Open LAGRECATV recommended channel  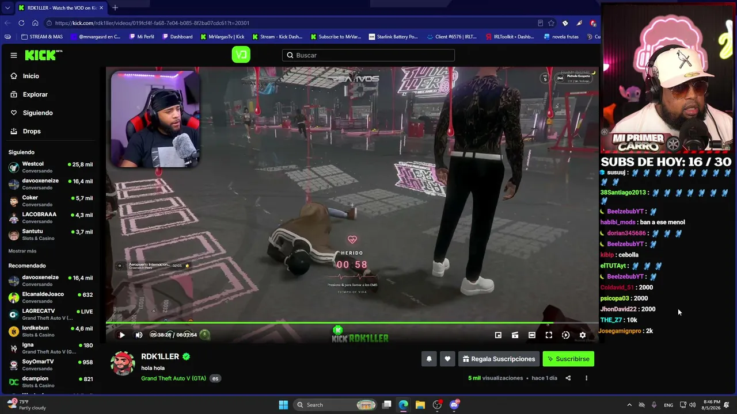[x=51, y=315]
